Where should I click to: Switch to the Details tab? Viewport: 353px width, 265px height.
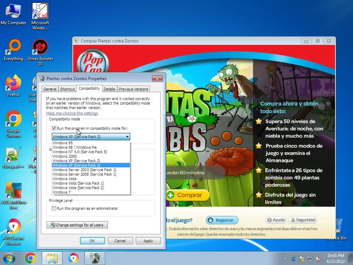tap(109, 89)
